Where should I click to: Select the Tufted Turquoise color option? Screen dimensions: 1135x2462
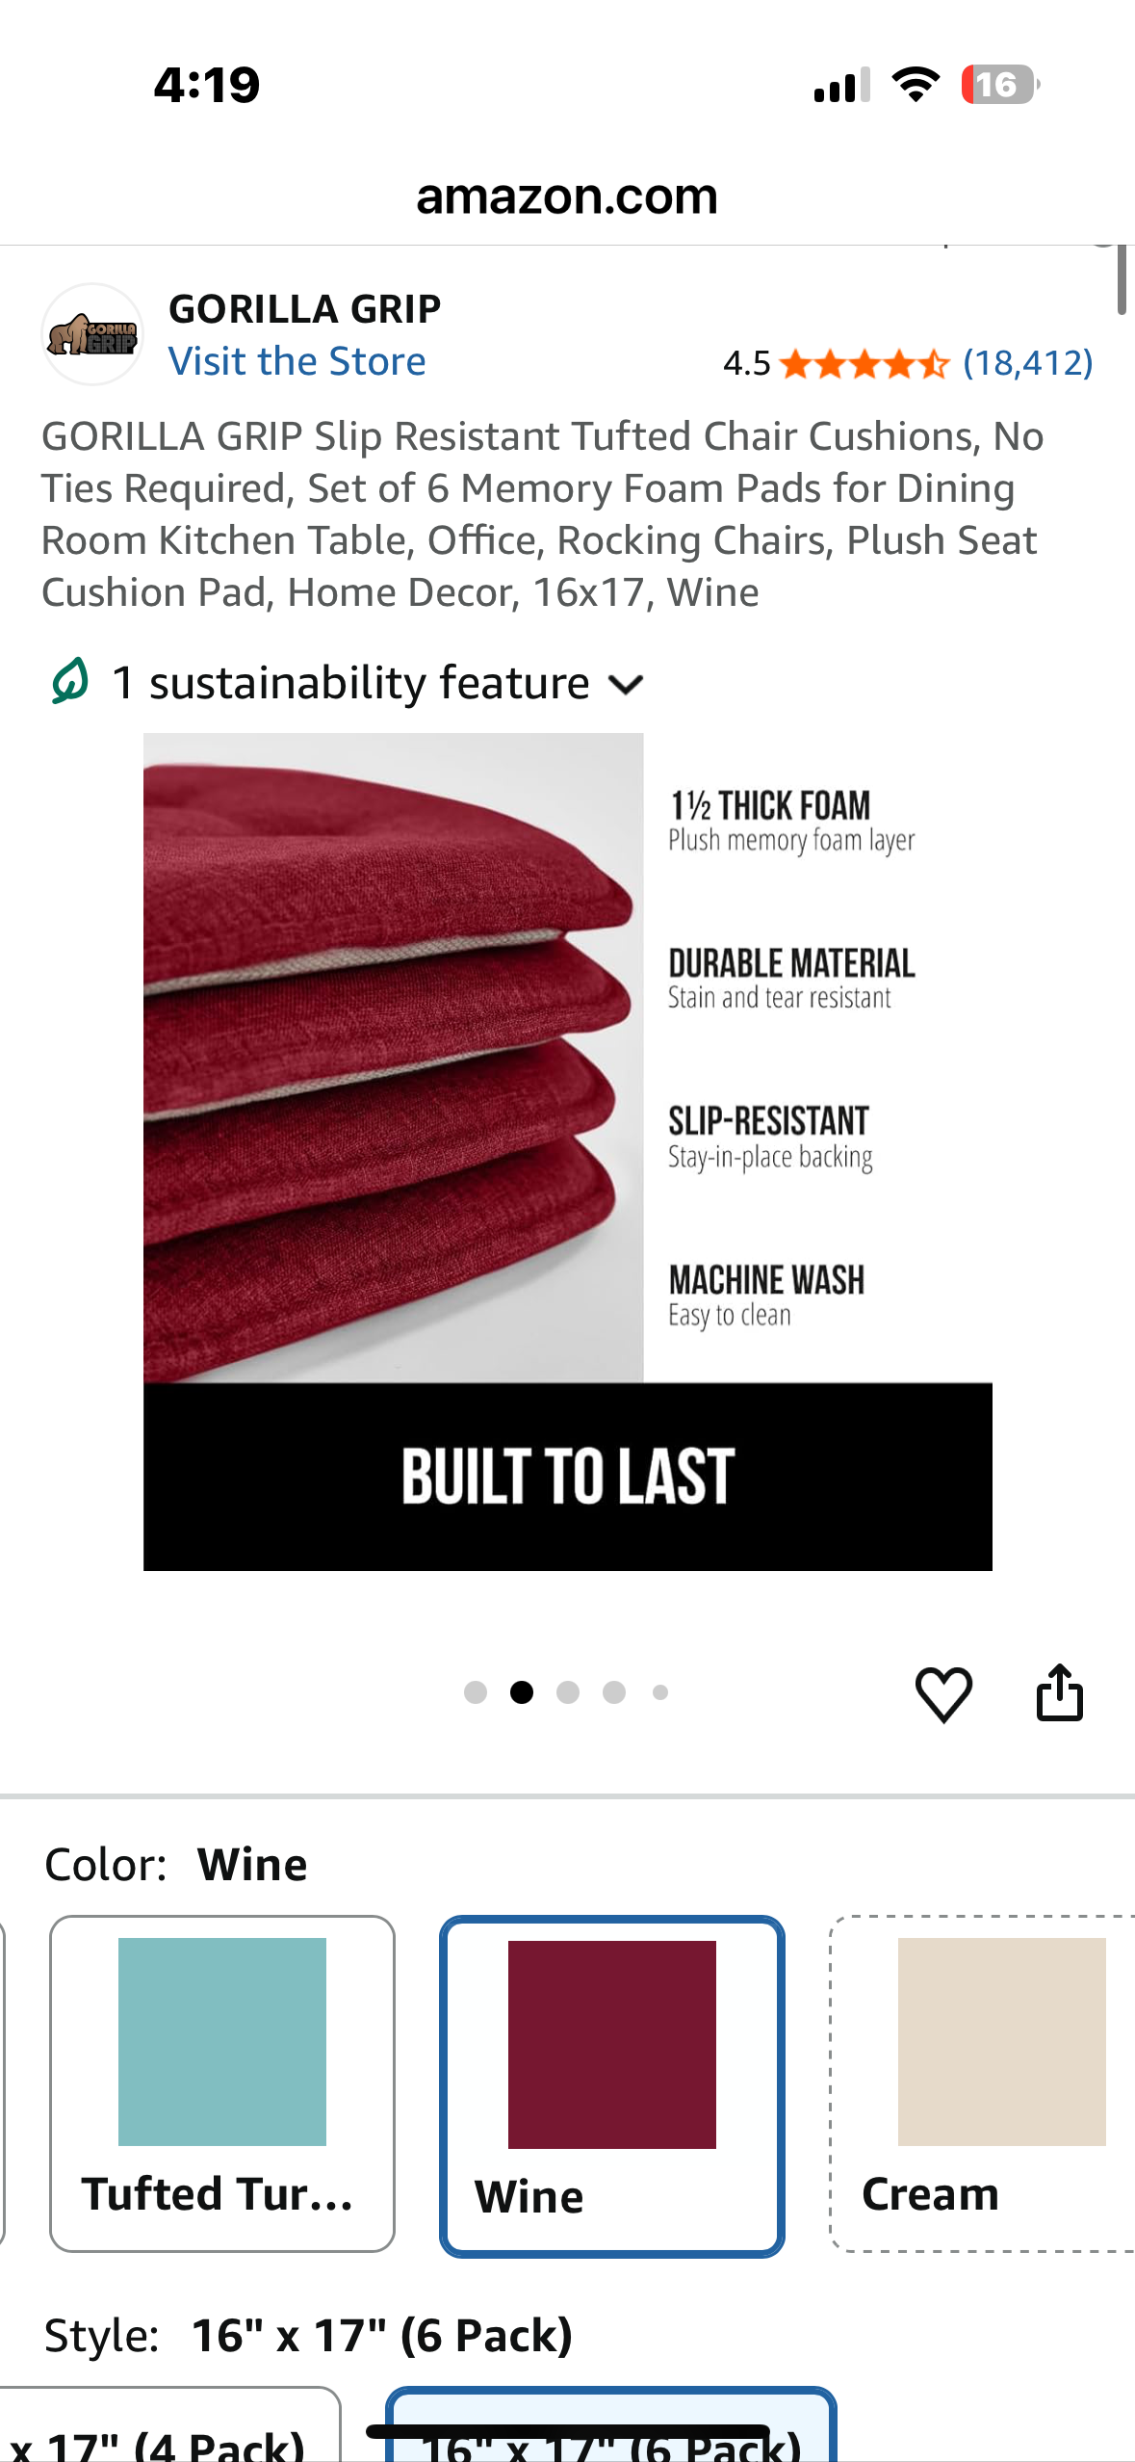point(222,2083)
